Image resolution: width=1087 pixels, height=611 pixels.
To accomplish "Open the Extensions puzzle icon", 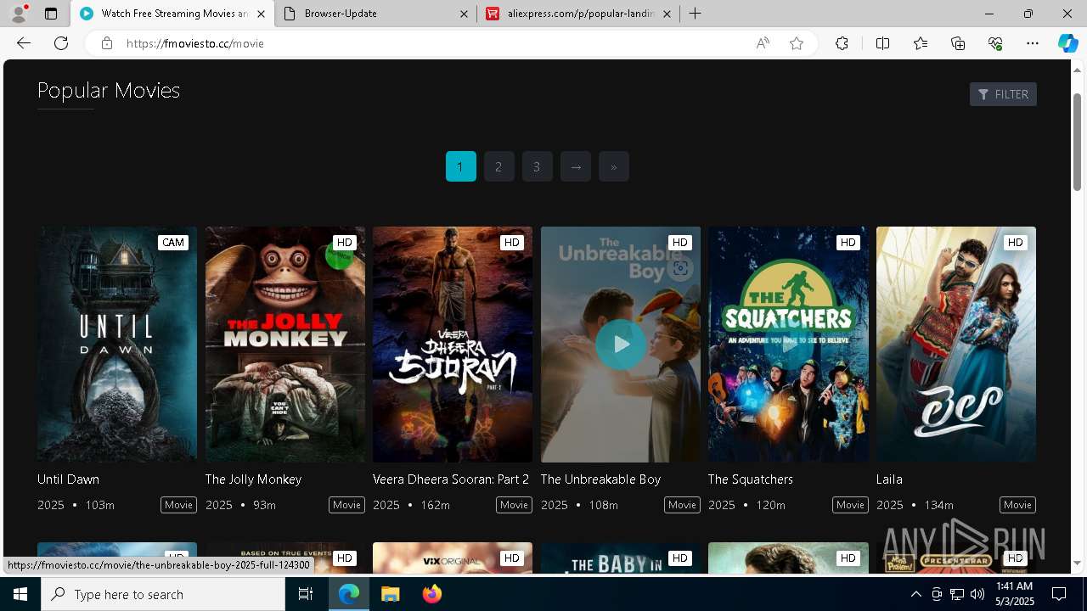I will coord(842,43).
